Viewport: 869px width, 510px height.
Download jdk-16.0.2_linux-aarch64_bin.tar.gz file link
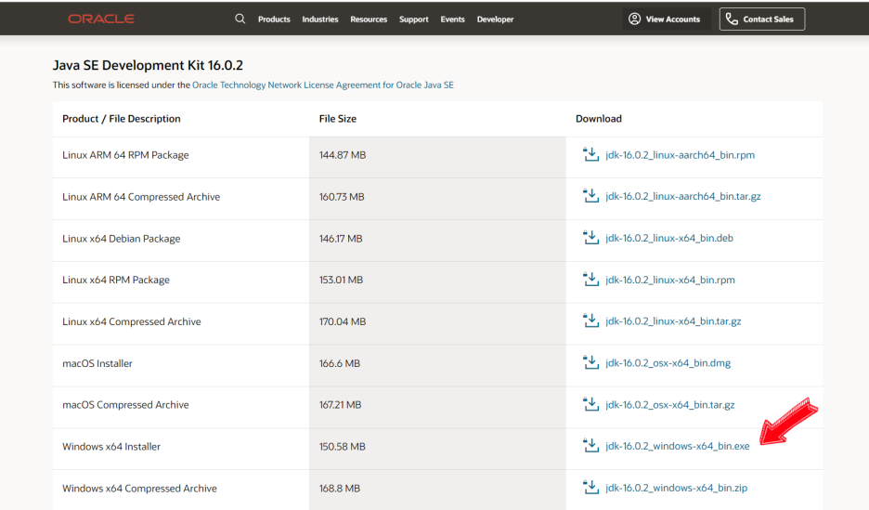tap(682, 197)
